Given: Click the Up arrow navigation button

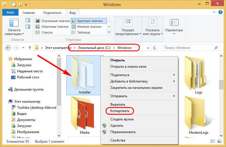Looking at the screenshot, I should (30, 48).
